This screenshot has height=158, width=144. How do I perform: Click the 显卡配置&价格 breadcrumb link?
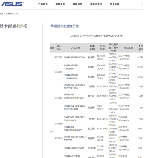[12, 14]
